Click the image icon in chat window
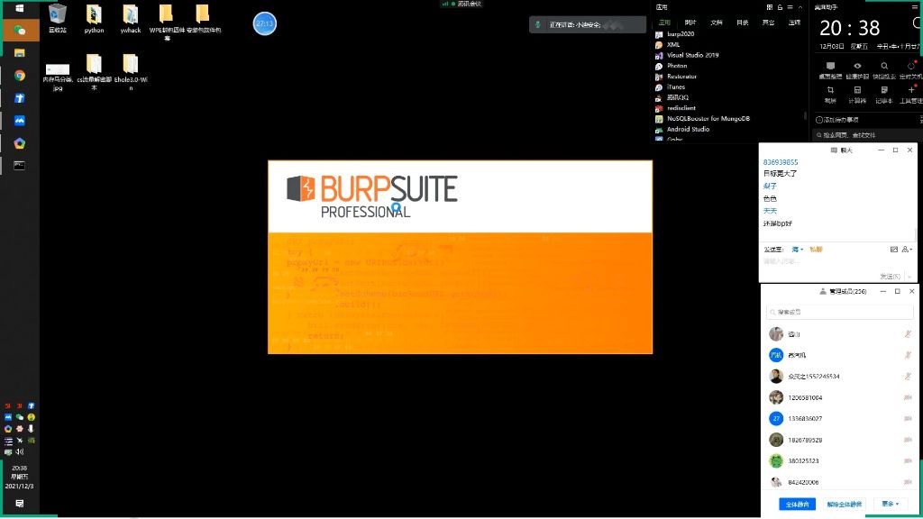 (x=893, y=250)
